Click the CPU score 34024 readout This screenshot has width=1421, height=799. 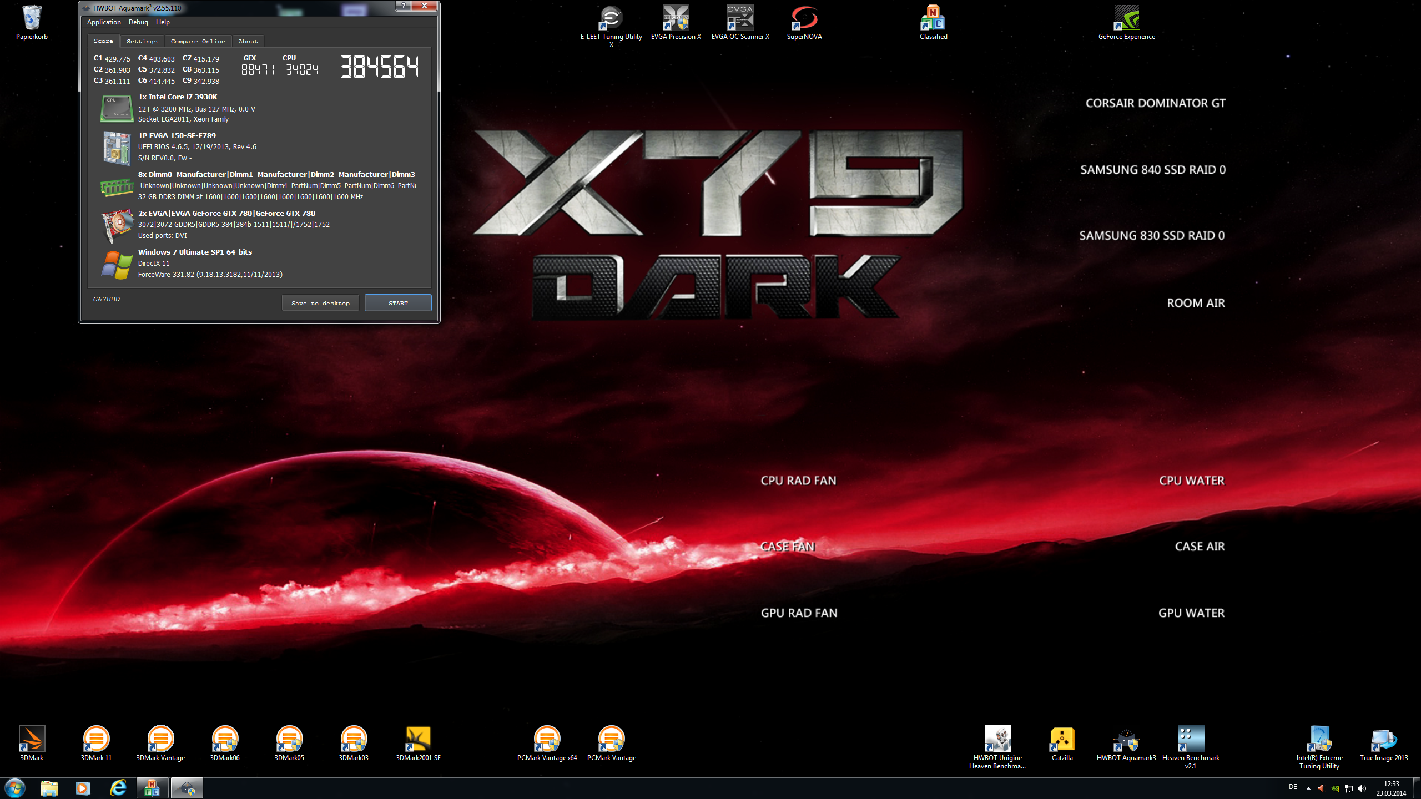click(x=302, y=70)
